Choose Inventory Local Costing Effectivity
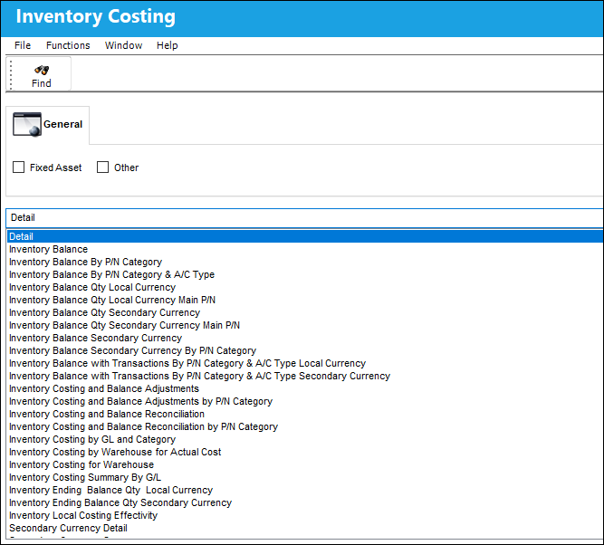The width and height of the screenshot is (604, 545). 304,516
